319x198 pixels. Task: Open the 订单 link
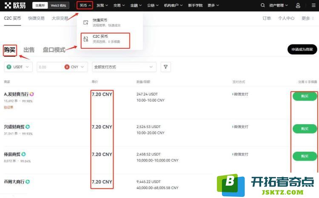[267, 19]
